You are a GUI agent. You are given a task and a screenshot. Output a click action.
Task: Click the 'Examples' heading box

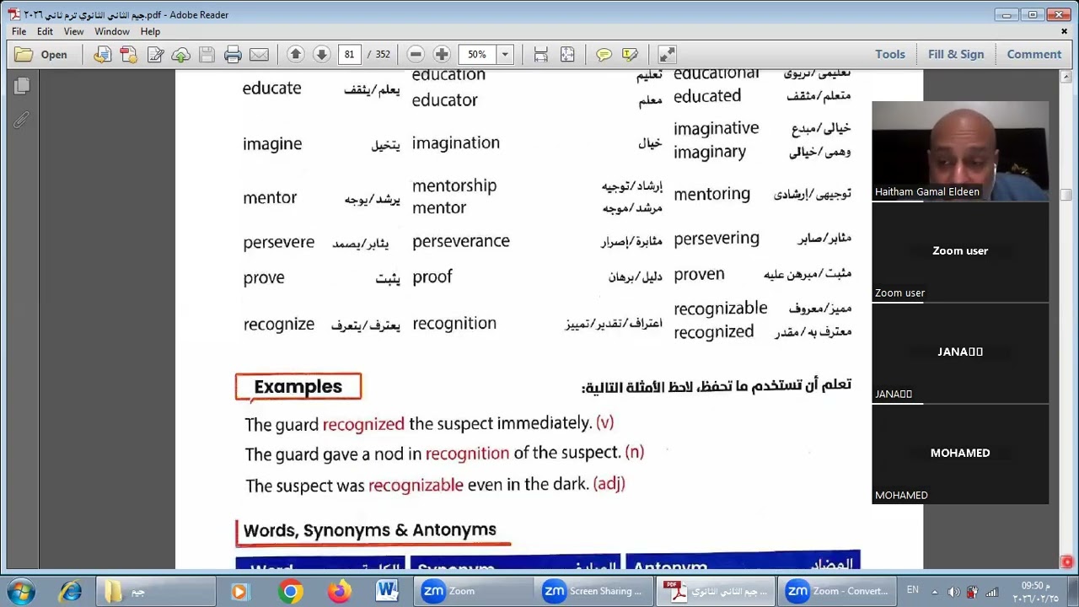point(298,387)
